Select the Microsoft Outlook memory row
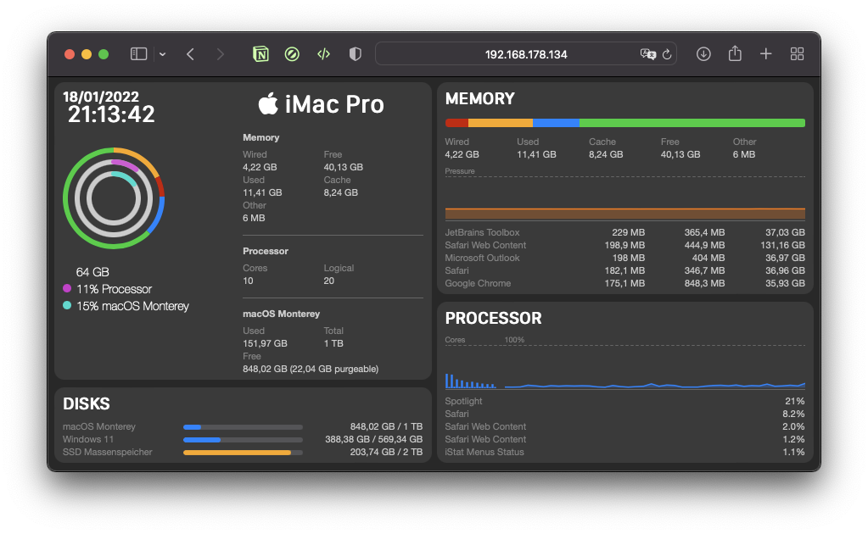The height and width of the screenshot is (534, 868). (625, 258)
